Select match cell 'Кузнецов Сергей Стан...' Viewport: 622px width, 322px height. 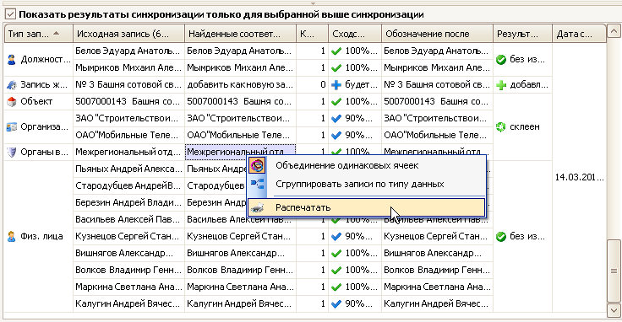click(240, 237)
